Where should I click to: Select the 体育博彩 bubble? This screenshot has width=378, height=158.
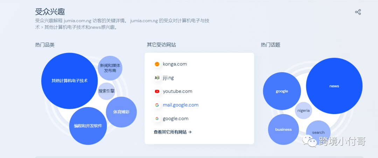[x=121, y=112]
